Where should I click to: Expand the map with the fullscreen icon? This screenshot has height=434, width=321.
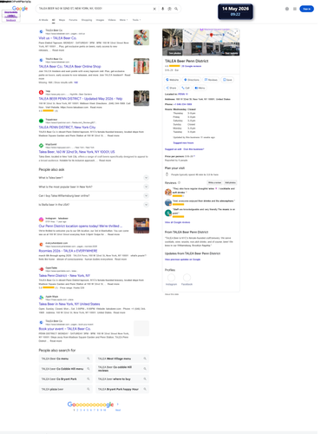pyautogui.click(x=237, y=32)
